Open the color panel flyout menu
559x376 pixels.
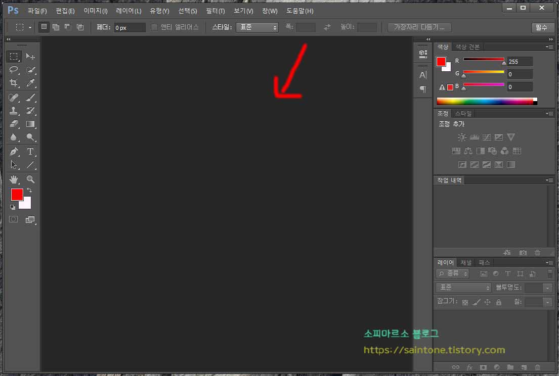[549, 46]
